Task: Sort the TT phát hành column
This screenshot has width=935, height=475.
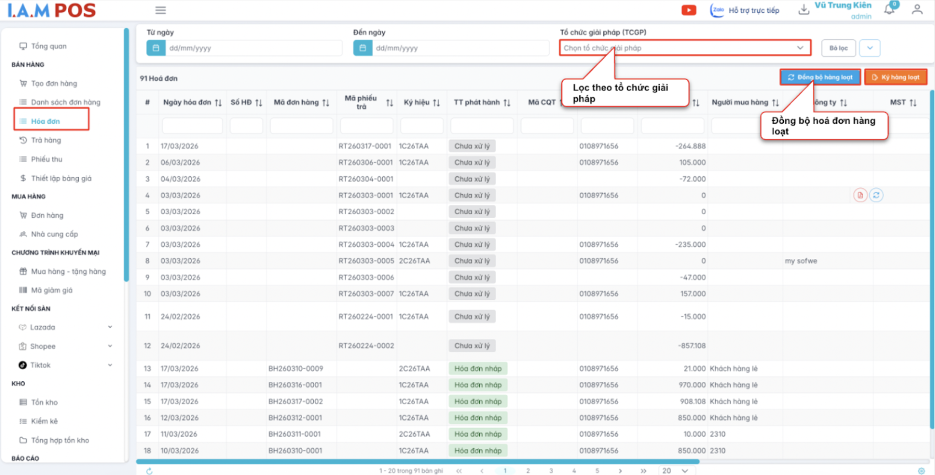Action: 507,103
